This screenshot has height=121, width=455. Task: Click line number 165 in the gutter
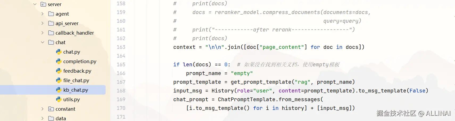121,64
